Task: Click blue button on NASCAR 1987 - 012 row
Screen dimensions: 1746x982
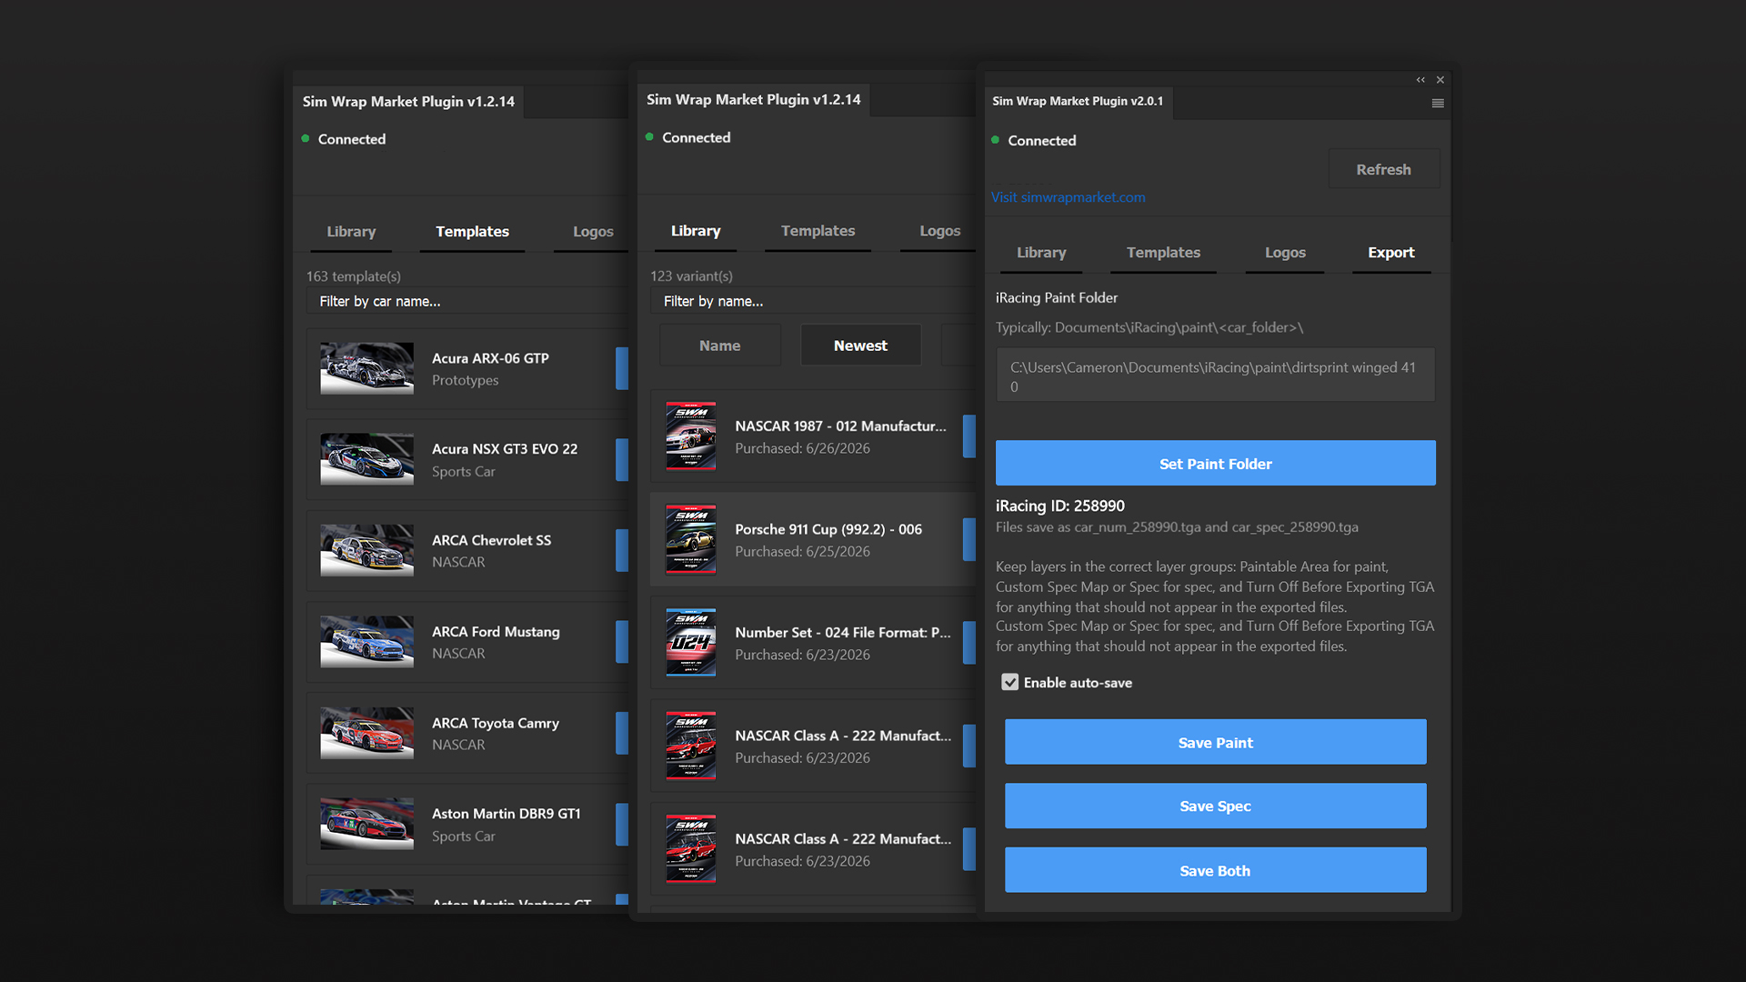Action: (969, 436)
